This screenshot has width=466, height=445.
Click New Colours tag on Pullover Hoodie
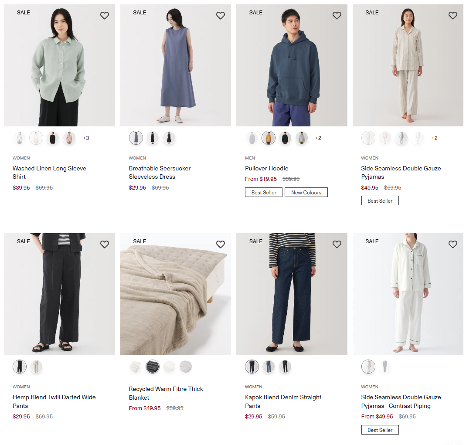(x=306, y=193)
